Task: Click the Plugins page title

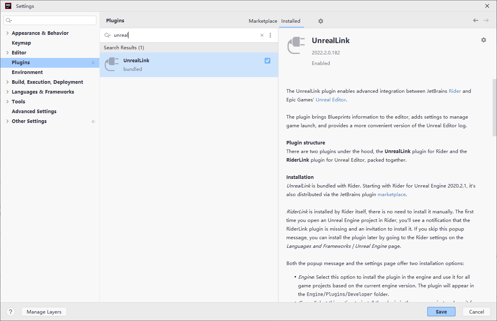Action: click(x=115, y=21)
